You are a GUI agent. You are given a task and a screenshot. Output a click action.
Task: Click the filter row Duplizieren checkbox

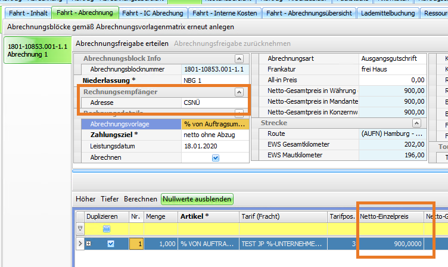coord(107,229)
